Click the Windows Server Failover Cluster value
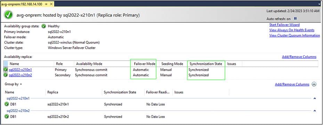Screen dimensions: 323x125 click(x=72, y=48)
